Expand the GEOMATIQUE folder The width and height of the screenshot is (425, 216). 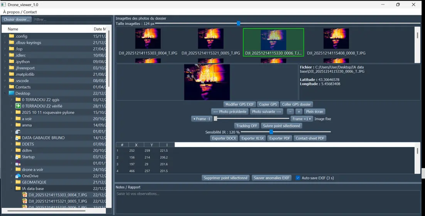coord(12,182)
